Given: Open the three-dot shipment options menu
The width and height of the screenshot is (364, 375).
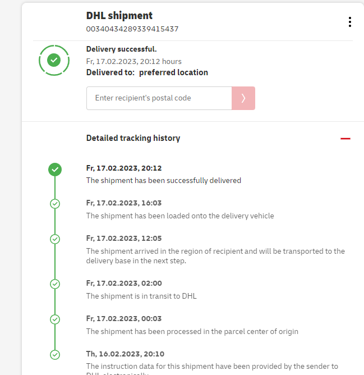Looking at the screenshot, I should (349, 22).
